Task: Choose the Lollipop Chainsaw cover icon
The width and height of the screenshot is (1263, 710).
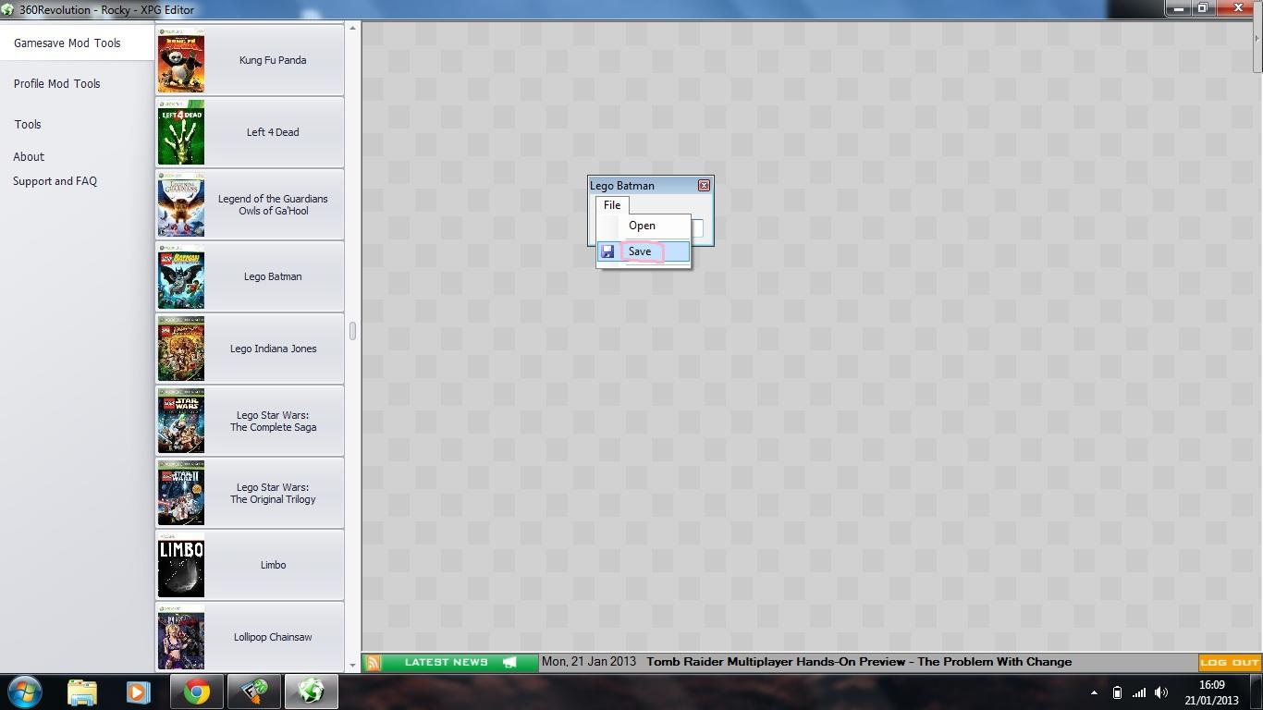Action: click(x=181, y=638)
